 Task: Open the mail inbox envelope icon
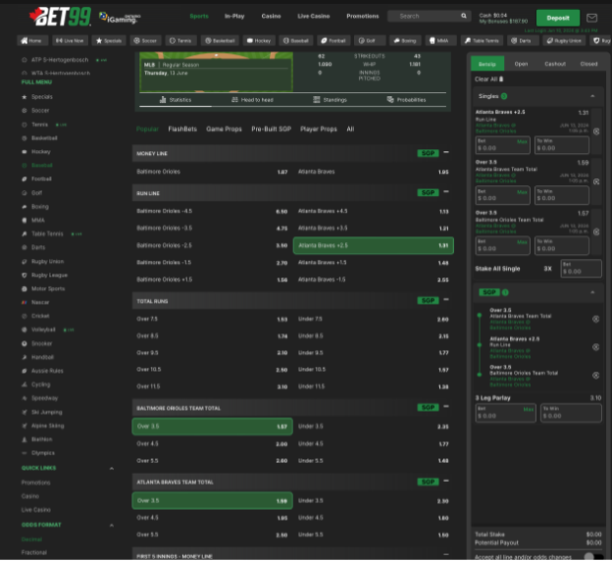[591, 18]
